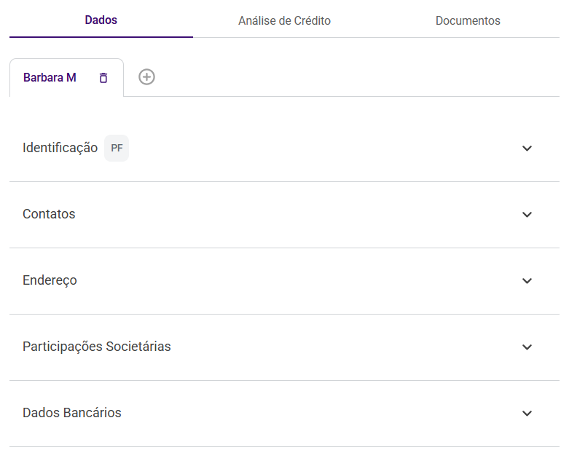Expand Participações Societárias via its chevron
This screenshot has height=458, width=569.
[527, 347]
